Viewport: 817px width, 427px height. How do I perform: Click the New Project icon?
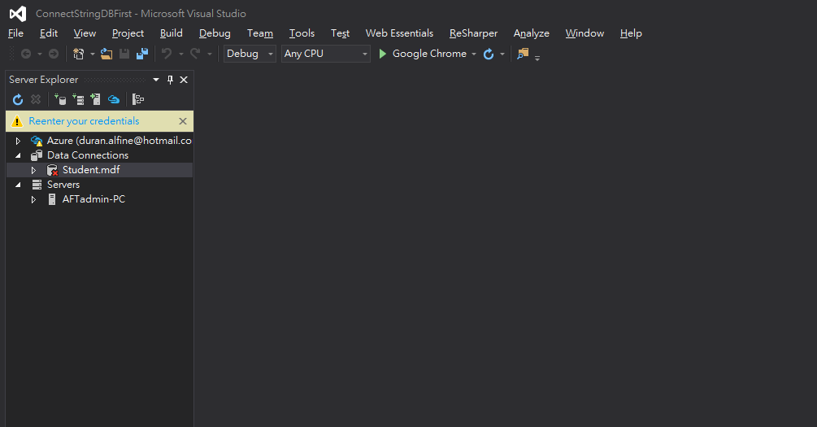click(79, 54)
